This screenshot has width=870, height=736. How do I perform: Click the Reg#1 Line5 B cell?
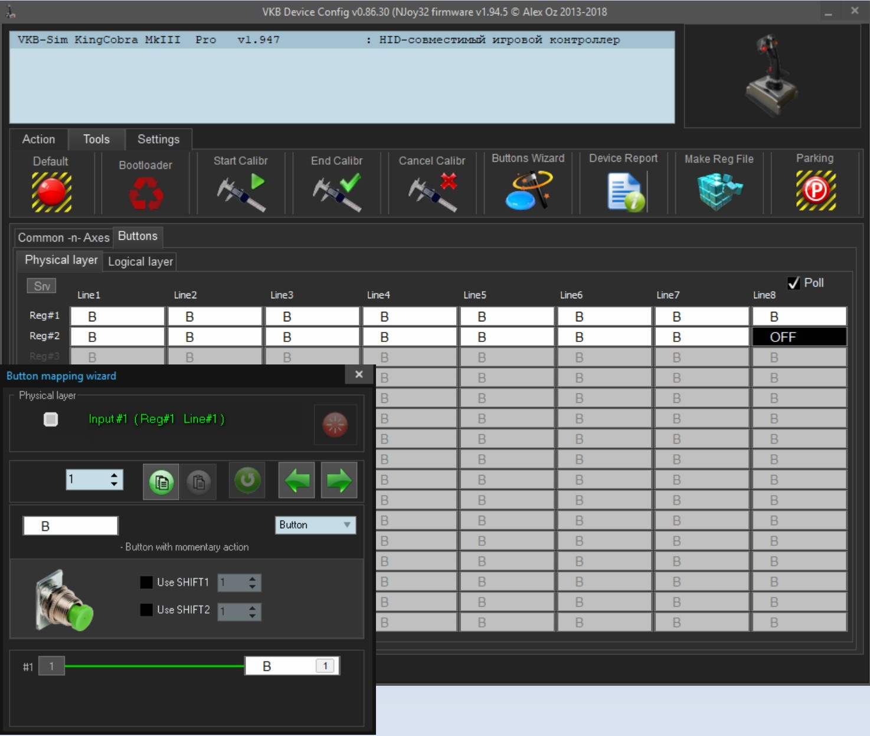pyautogui.click(x=507, y=317)
